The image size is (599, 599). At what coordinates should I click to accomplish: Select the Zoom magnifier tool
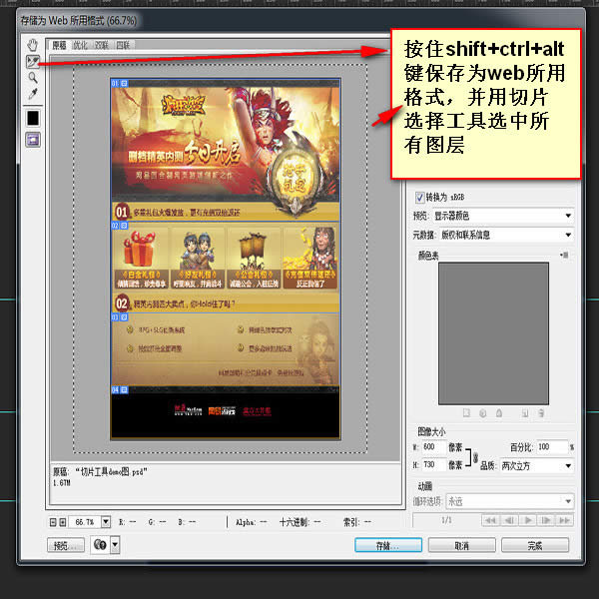tap(33, 77)
